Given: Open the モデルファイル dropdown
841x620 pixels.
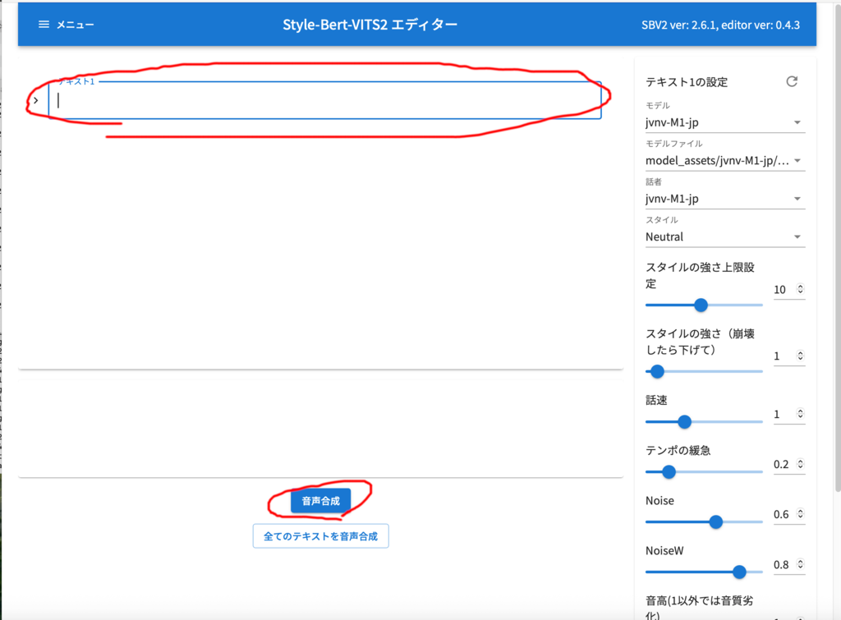Looking at the screenshot, I should coord(725,160).
